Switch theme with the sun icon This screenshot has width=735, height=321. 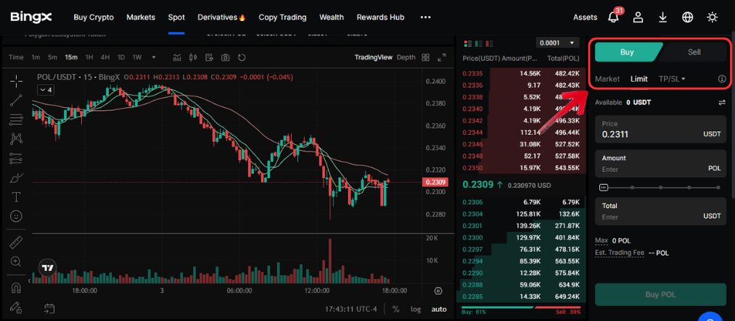(x=713, y=17)
